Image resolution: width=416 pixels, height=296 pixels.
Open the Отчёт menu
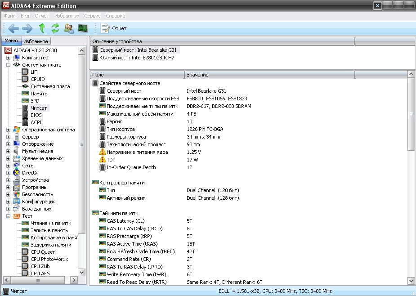[x=42, y=16]
